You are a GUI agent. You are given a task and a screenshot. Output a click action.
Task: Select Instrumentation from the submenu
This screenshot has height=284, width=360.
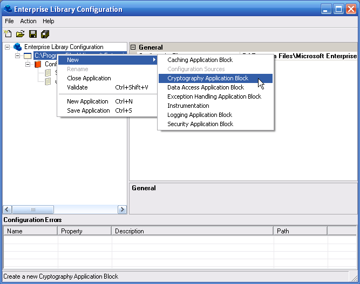point(215,106)
